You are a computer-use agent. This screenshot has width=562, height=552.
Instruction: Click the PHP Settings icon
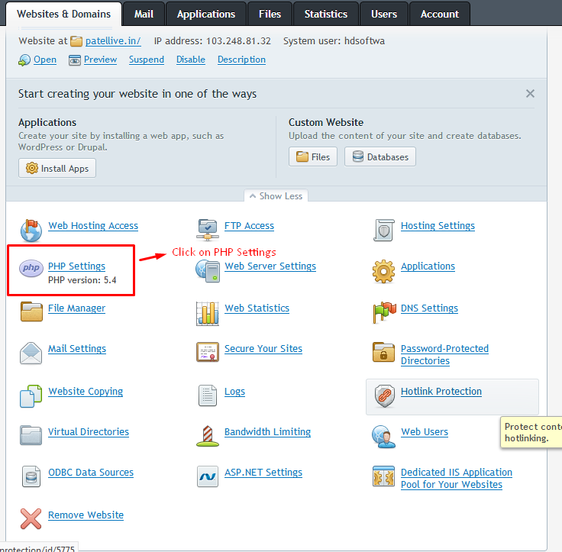31,269
